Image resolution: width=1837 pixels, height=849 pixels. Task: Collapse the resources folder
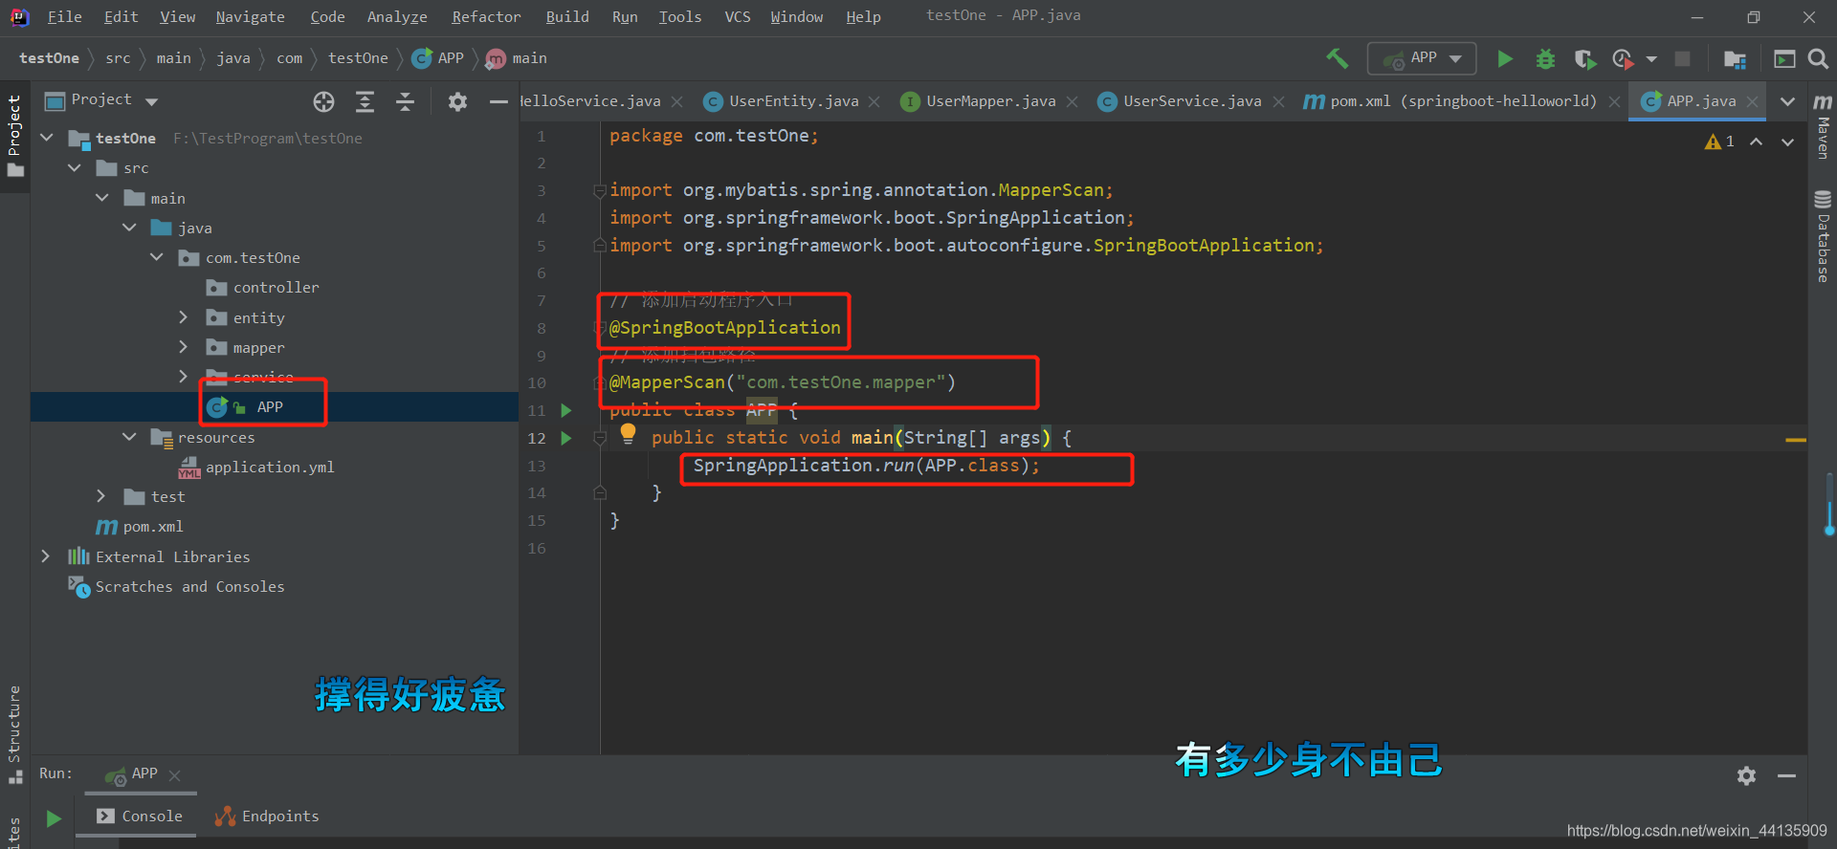[x=129, y=437]
